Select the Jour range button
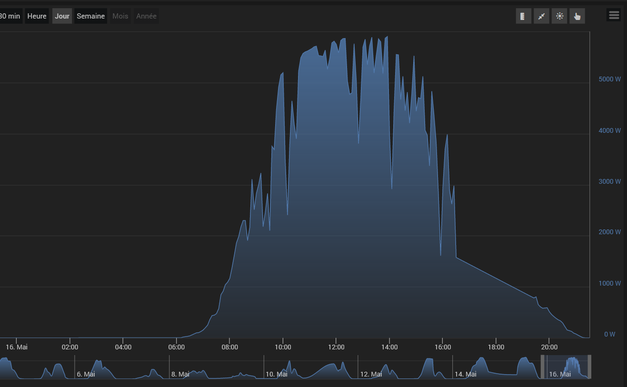The width and height of the screenshot is (627, 387). coord(62,16)
